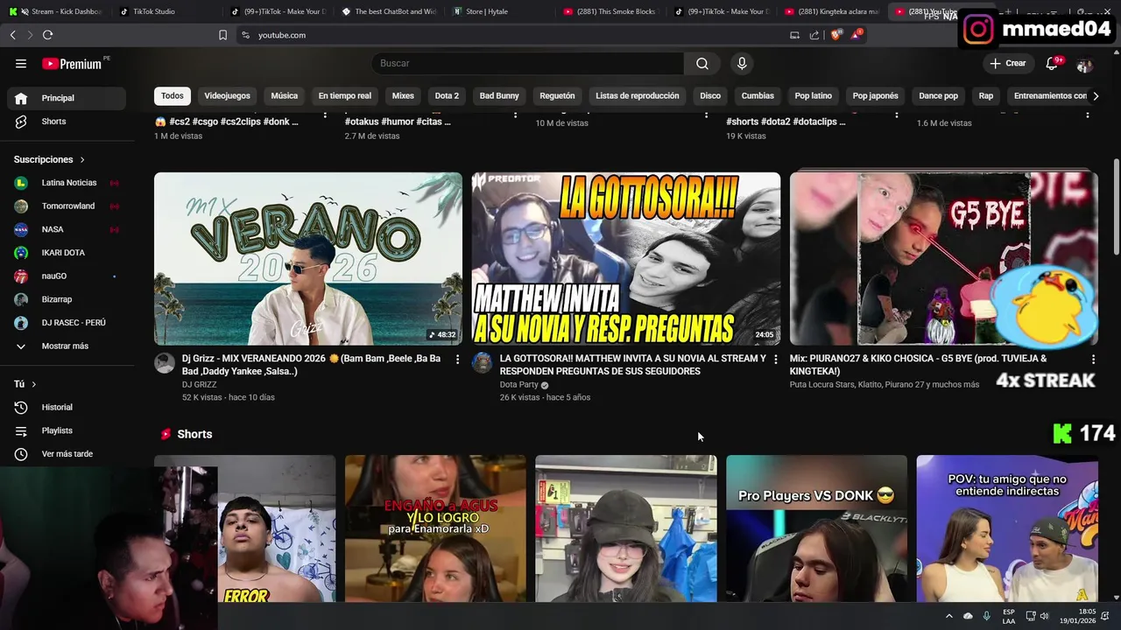Expand Mostrar más in subscriptions list
This screenshot has width=1121, height=630.
coord(67,346)
